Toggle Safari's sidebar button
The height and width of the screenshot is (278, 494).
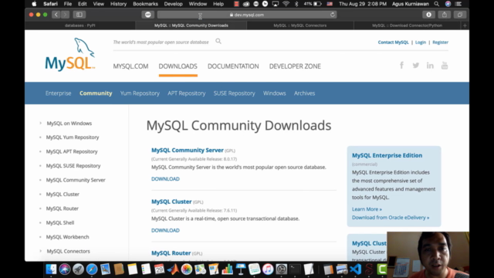click(79, 15)
